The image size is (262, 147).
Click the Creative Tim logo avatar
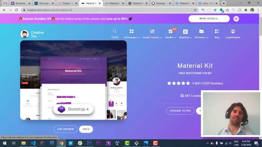[x=25, y=34]
